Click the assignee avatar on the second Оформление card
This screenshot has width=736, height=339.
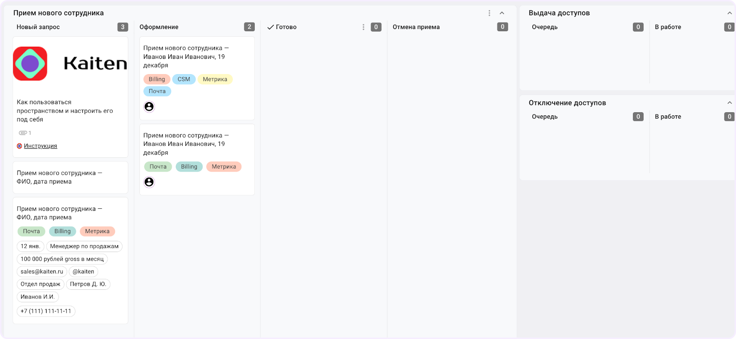pyautogui.click(x=149, y=182)
